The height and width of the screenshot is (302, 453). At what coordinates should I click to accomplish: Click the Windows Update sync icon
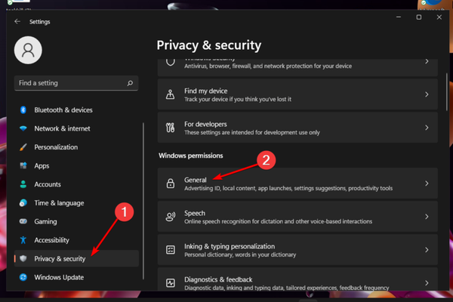coord(23,277)
